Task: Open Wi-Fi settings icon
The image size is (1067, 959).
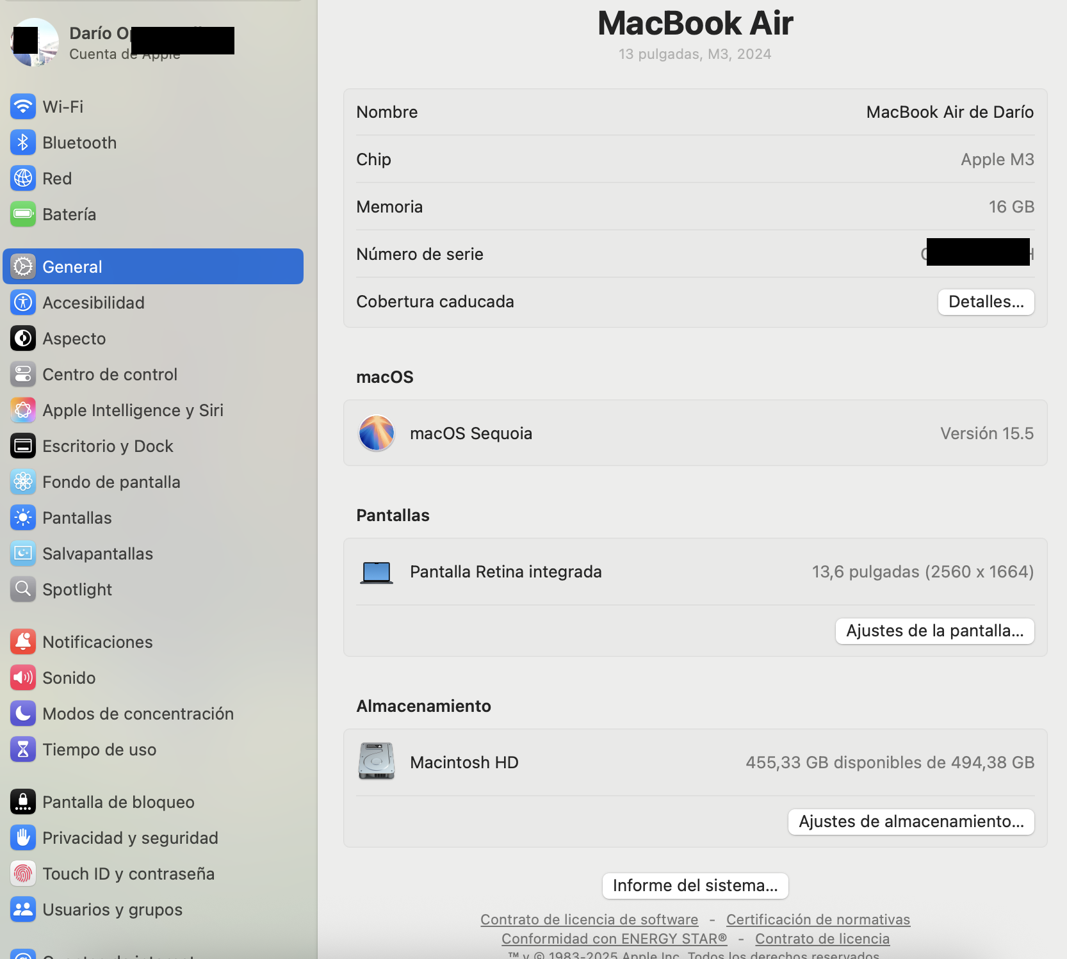Action: click(23, 106)
